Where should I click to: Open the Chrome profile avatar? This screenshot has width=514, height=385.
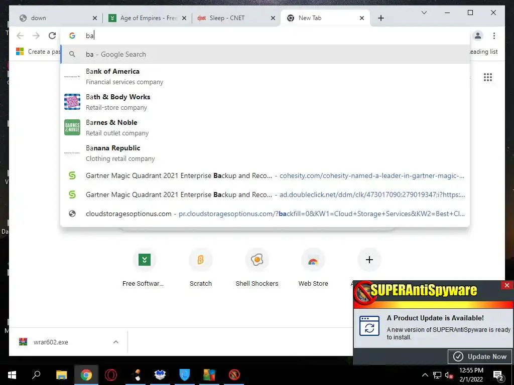tap(478, 36)
